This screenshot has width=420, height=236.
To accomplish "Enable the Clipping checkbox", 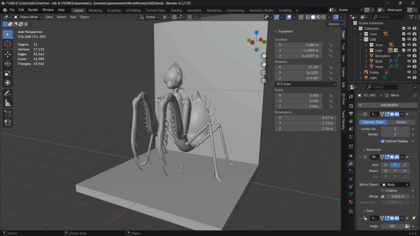I will point(383,191).
